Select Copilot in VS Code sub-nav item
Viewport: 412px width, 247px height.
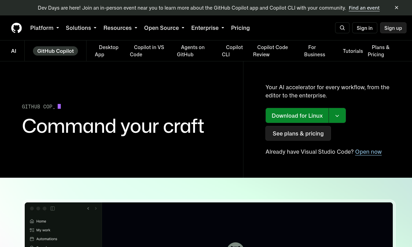[x=147, y=51]
